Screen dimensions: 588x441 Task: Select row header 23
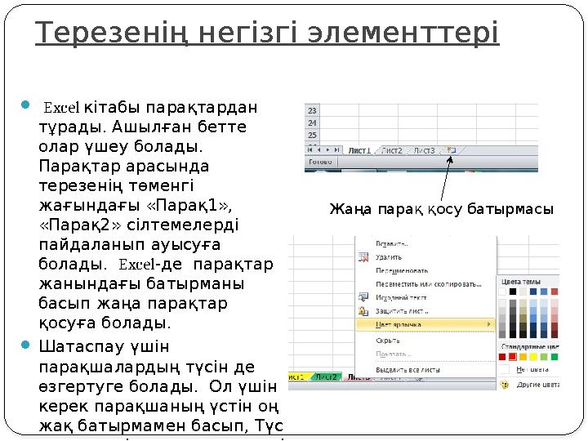tap(312, 110)
